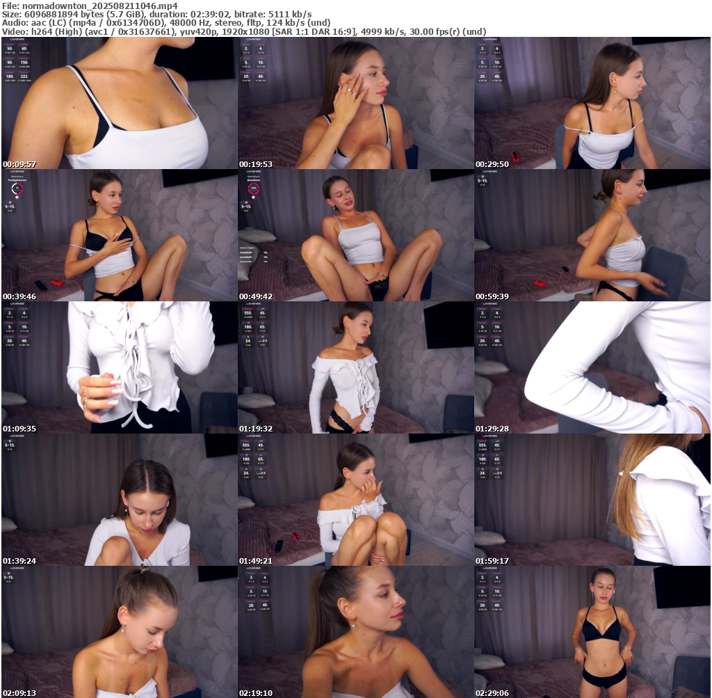Click the thumbnail timestamped 00:09:57

coord(120,103)
